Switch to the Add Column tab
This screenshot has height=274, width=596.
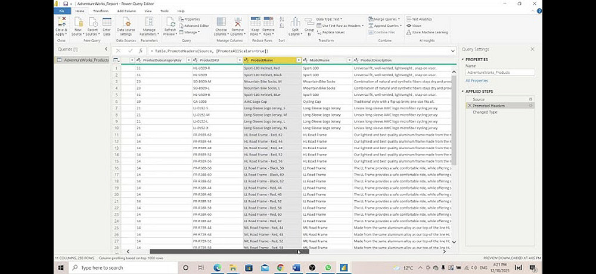(x=125, y=11)
